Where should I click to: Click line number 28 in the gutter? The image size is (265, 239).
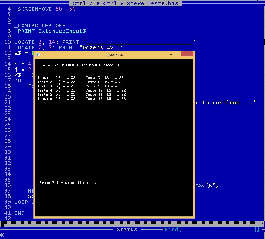[x=8, y=141]
